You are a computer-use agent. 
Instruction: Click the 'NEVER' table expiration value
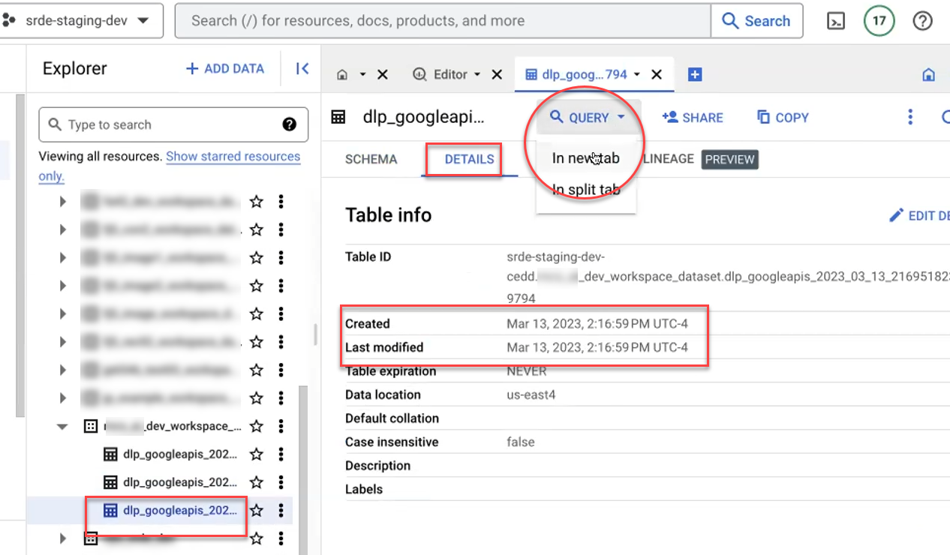[527, 371]
